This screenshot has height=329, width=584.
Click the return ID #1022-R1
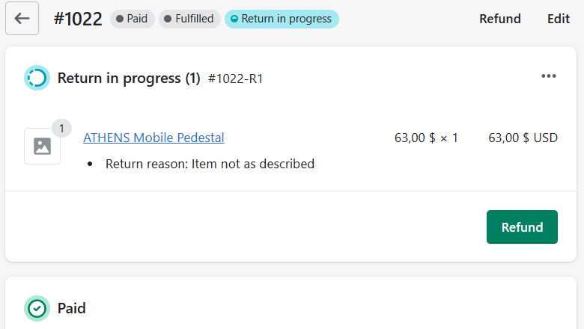[235, 79]
